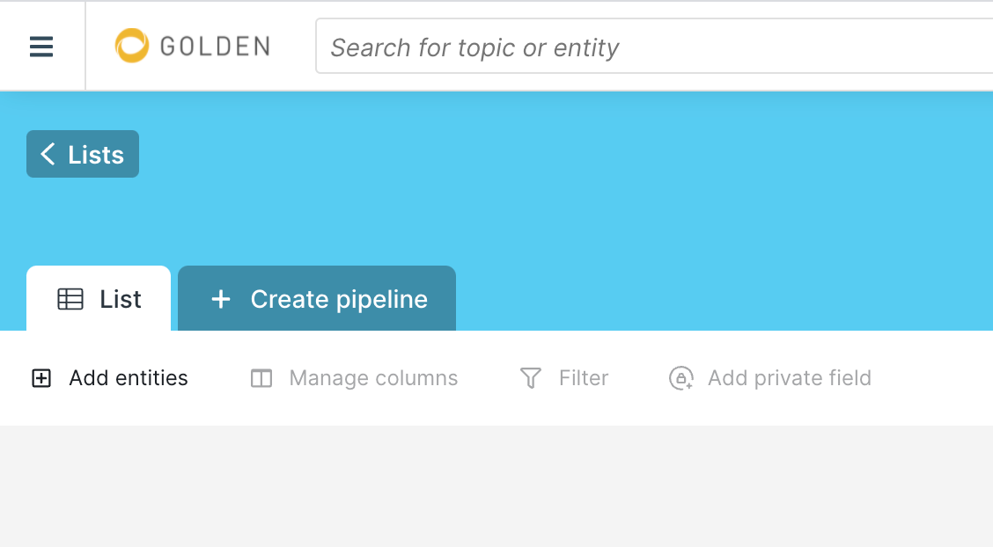993x547 pixels.
Task: Open the hamburger navigation menu
Action: [41, 46]
